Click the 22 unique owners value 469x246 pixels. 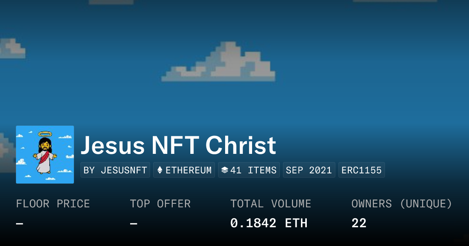pyautogui.click(x=359, y=223)
